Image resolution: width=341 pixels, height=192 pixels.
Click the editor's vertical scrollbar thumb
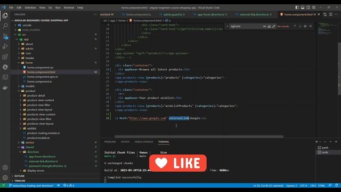[x=339, y=69]
